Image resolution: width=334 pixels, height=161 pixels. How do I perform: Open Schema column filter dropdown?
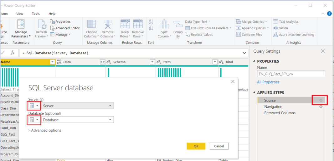click(152, 62)
